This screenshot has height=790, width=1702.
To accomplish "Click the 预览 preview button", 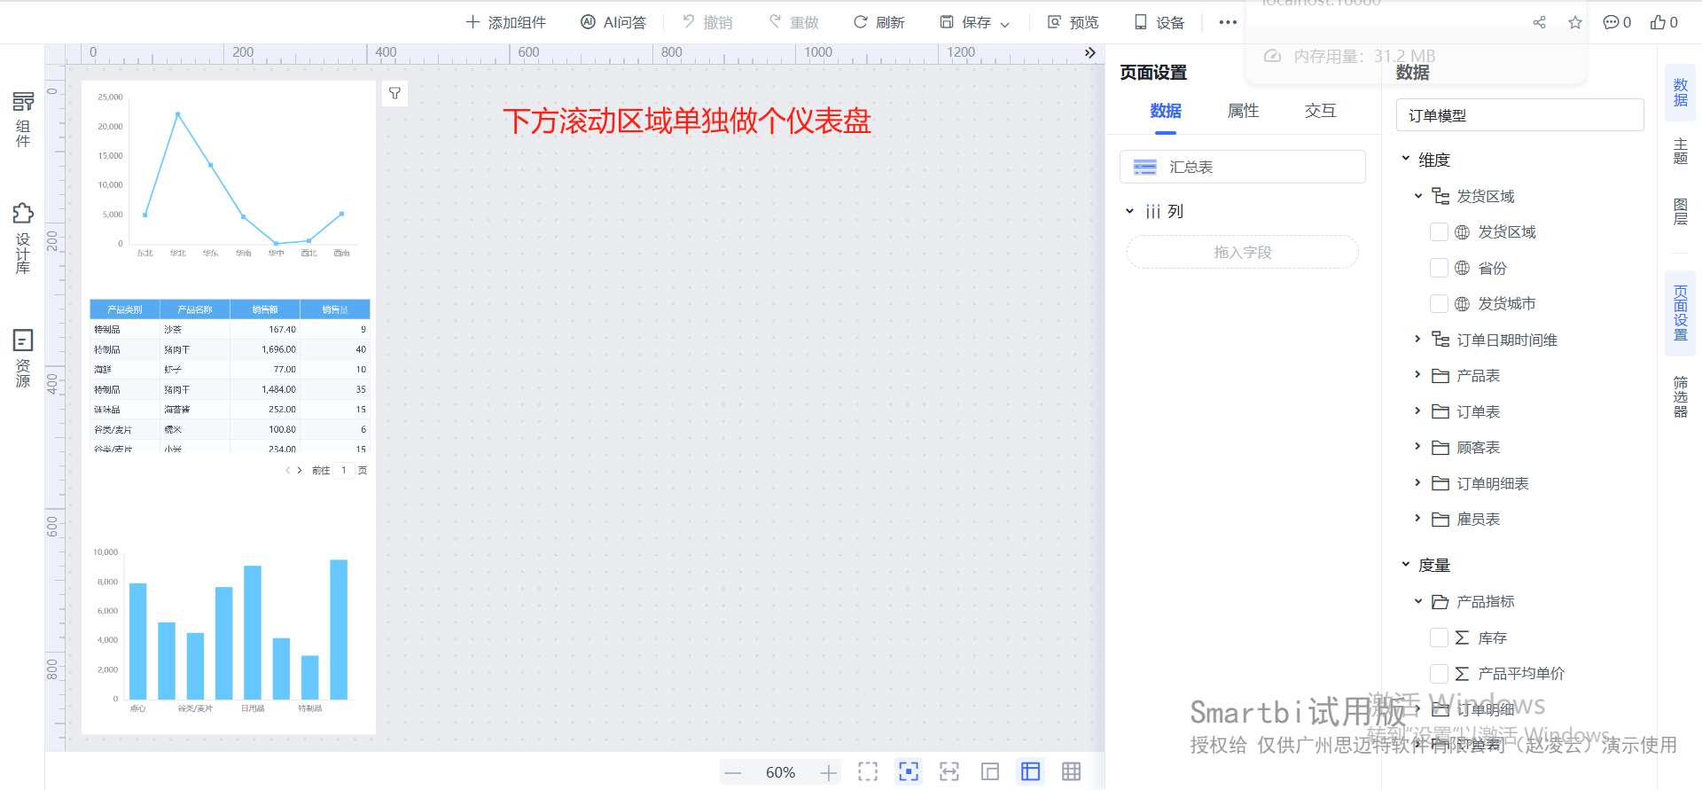I will coord(1073,22).
